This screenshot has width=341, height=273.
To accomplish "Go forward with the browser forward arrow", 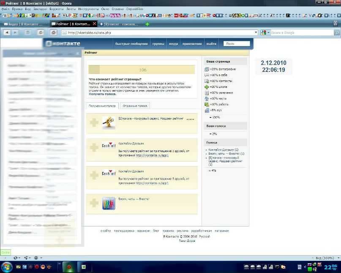I will (x=15, y=33).
